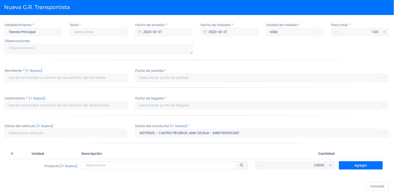Increase Peso total with plus button
This screenshot has width=394, height=193.
(384, 32)
